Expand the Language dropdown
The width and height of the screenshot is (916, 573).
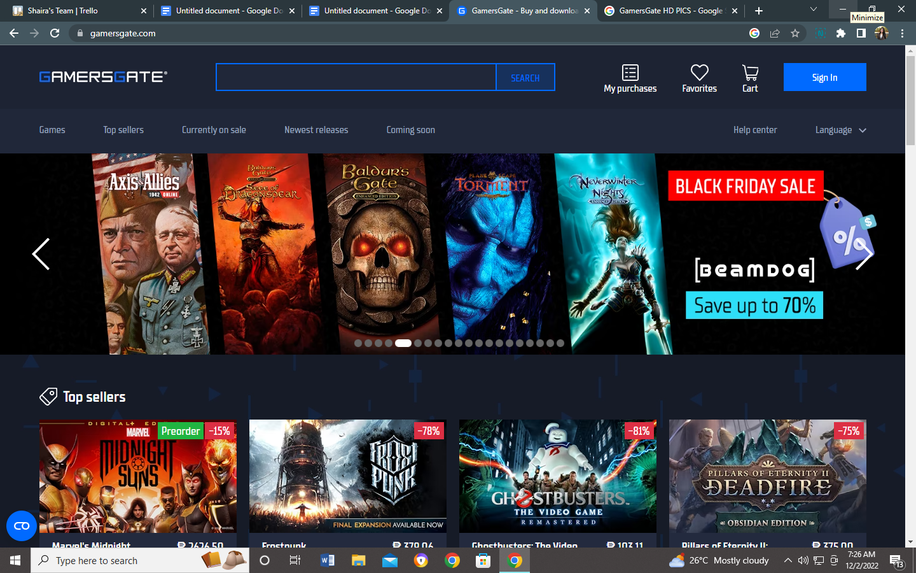840,130
